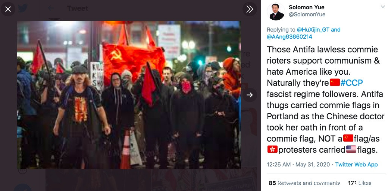Screen dimensions: 388x191
Task: Collapse the tweet sidebar with double chevron
Action: (x=250, y=9)
